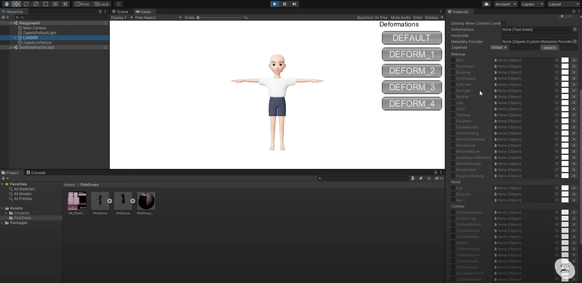
Task: Switch to the Scene tab
Action: pos(120,12)
